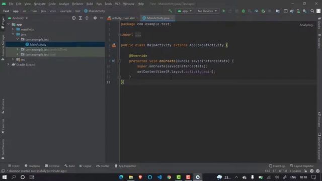Open Microsoft Edge from taskbar

[x=121, y=177]
